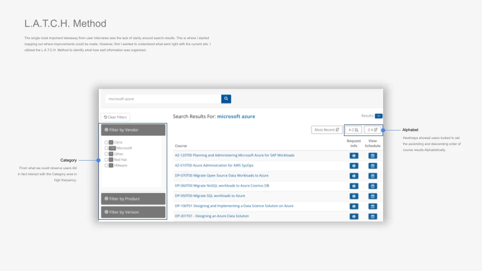This screenshot has height=271, width=482.
Task: Expand the Filter by Product panel
Action: coord(133,199)
